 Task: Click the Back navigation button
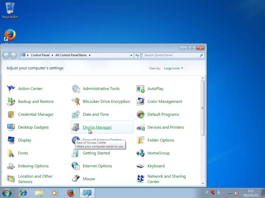tap(6, 55)
